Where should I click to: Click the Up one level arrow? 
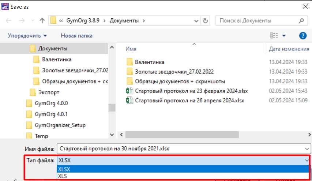coord(42,21)
